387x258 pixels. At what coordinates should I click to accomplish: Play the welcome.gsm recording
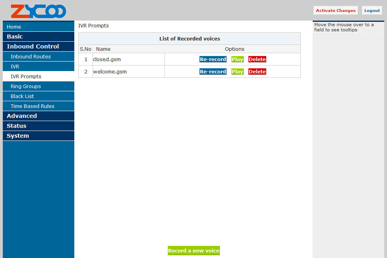point(237,71)
